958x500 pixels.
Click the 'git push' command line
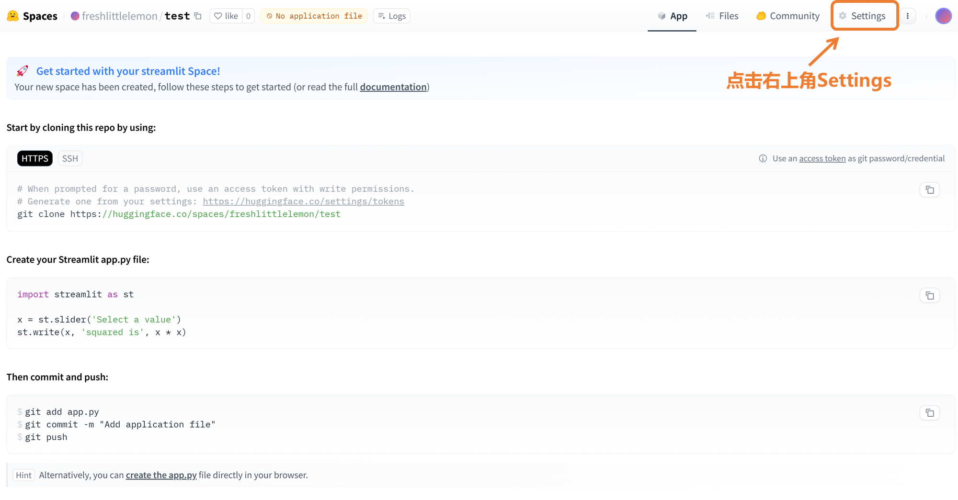(x=46, y=437)
